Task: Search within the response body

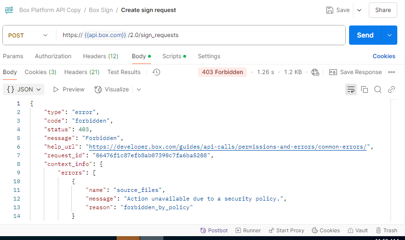Action: [x=378, y=89]
